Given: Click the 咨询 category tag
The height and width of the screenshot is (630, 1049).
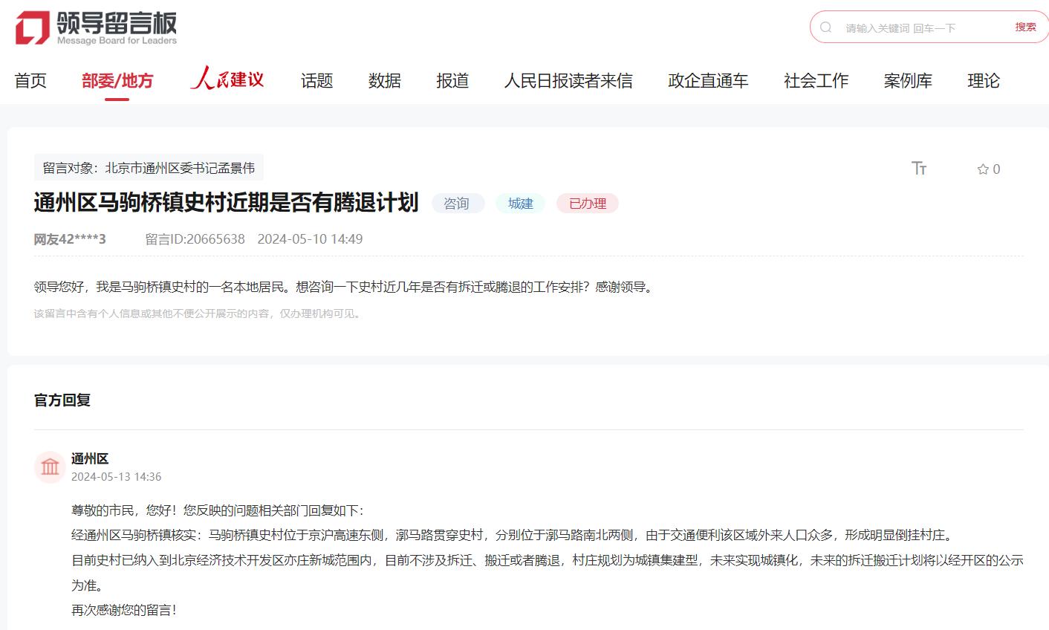Looking at the screenshot, I should click(x=457, y=204).
